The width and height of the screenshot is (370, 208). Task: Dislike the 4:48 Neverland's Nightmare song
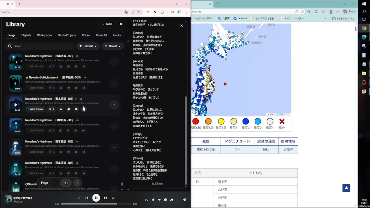pos(69,109)
